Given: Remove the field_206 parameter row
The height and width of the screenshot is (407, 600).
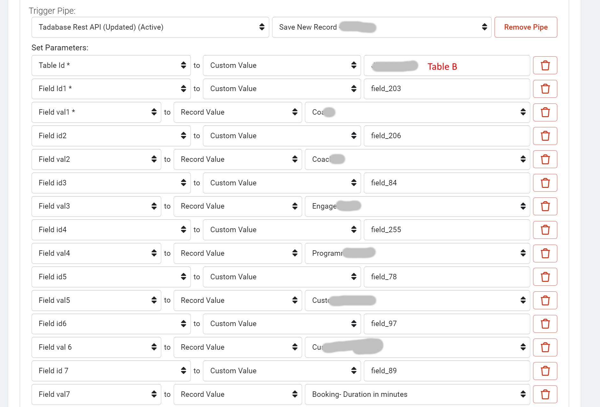Looking at the screenshot, I should click(x=545, y=136).
